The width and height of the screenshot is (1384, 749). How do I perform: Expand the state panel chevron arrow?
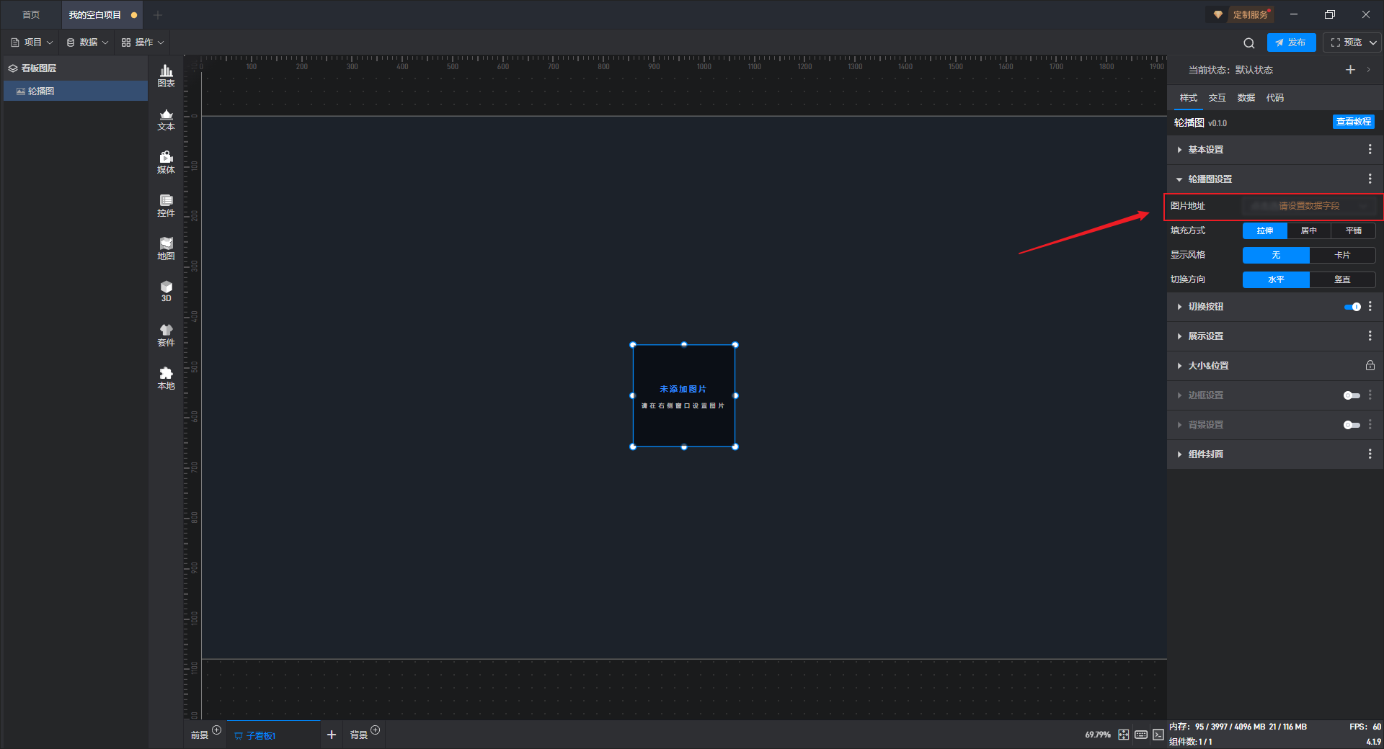(x=1368, y=70)
